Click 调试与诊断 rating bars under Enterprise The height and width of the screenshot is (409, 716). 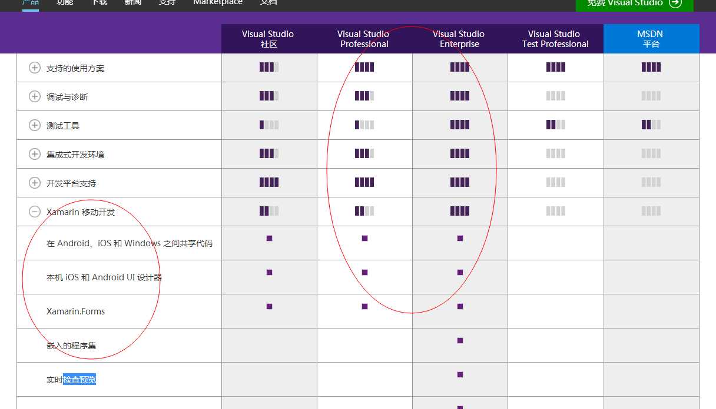pos(460,96)
